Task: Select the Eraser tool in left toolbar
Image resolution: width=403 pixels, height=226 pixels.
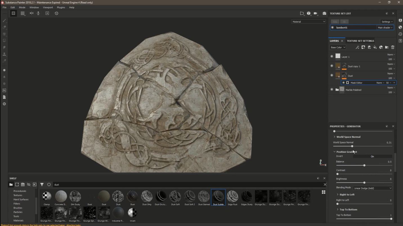Action: (4, 27)
